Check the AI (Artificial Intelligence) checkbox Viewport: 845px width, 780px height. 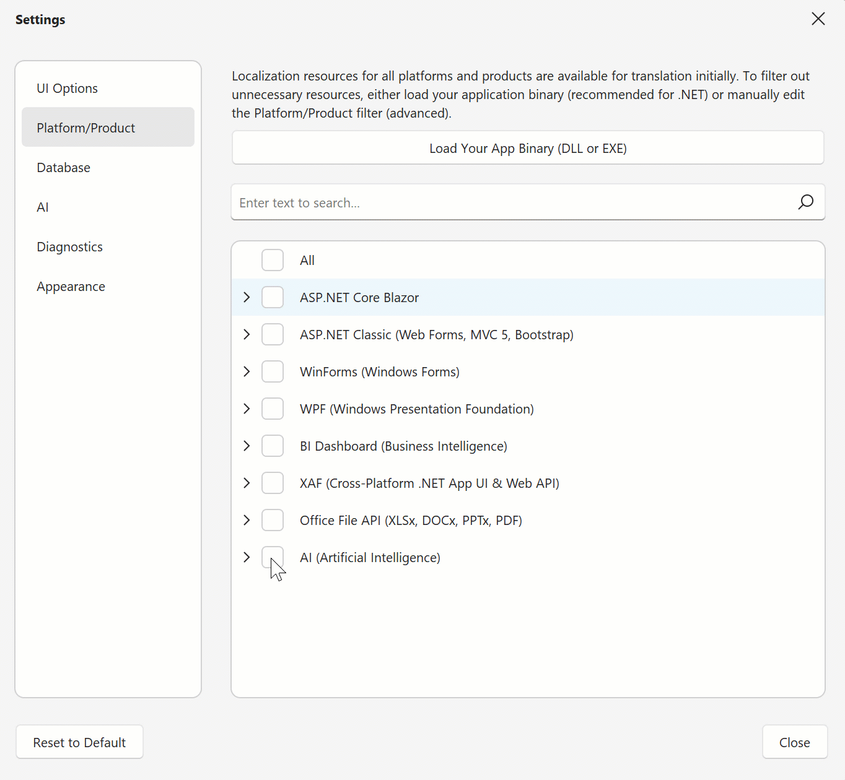tap(273, 557)
